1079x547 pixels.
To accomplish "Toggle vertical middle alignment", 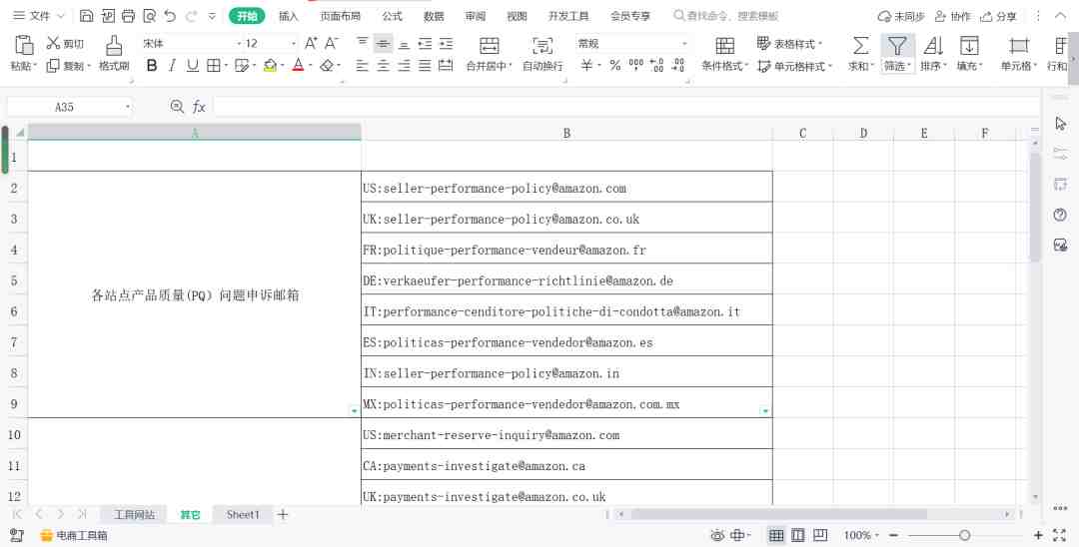I will pyautogui.click(x=384, y=43).
